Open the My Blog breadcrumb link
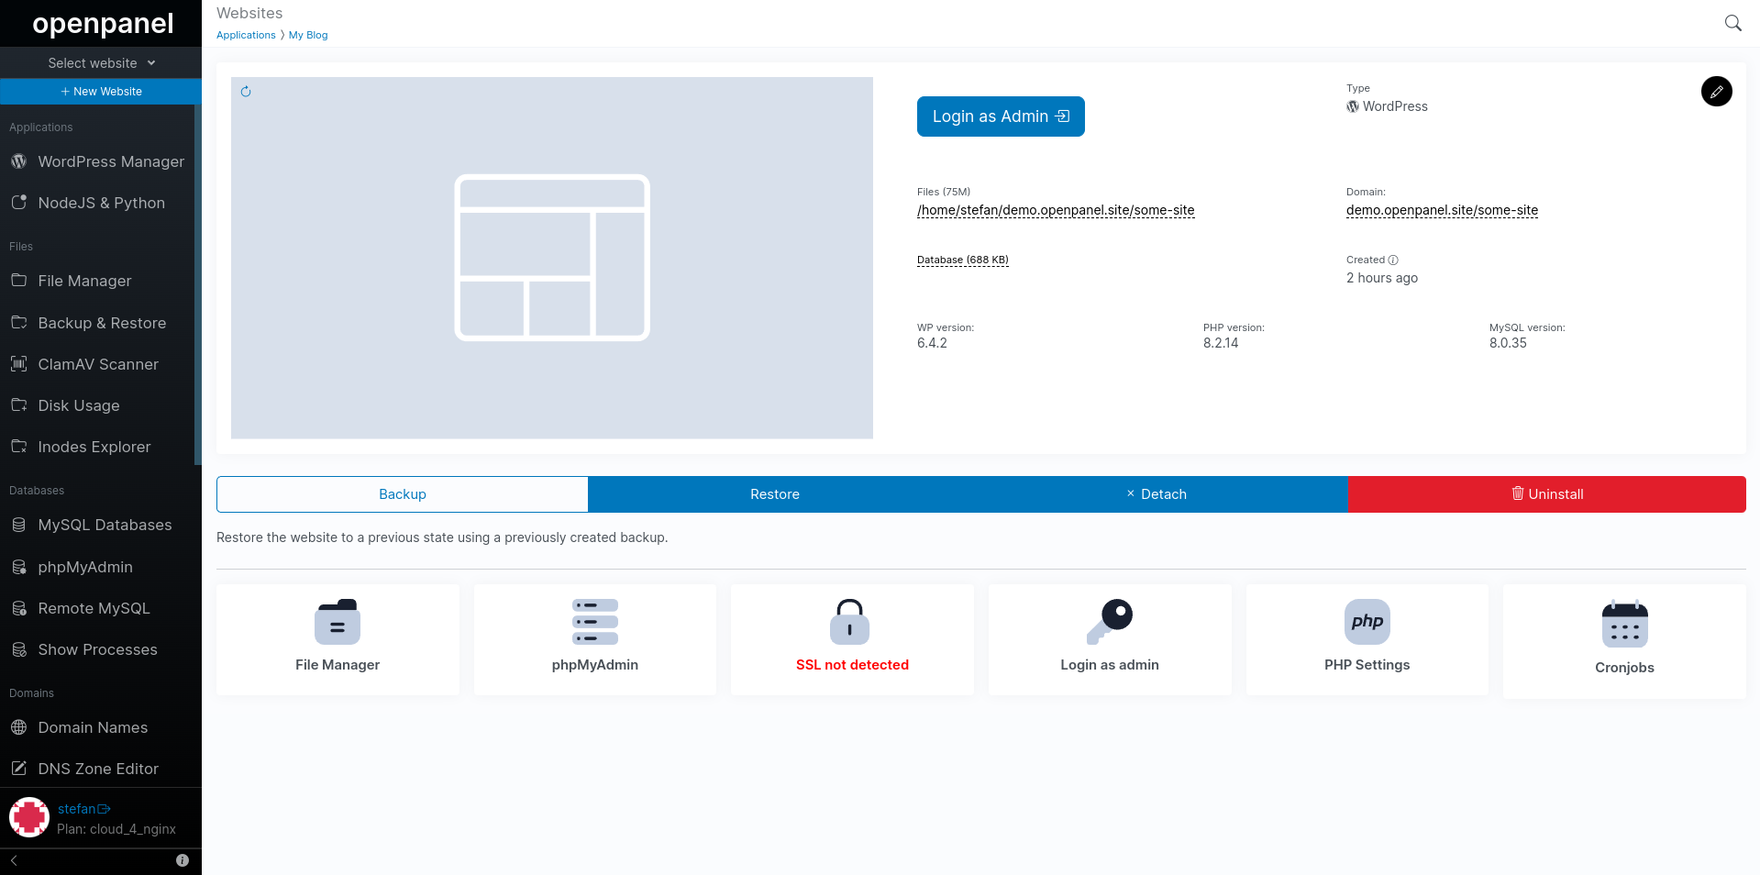 [x=308, y=35]
